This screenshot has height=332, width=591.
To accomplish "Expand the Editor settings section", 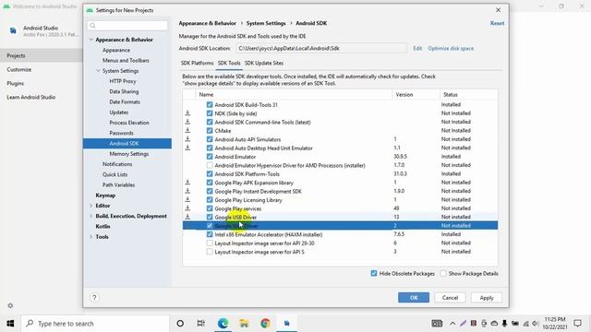I will pyautogui.click(x=90, y=206).
